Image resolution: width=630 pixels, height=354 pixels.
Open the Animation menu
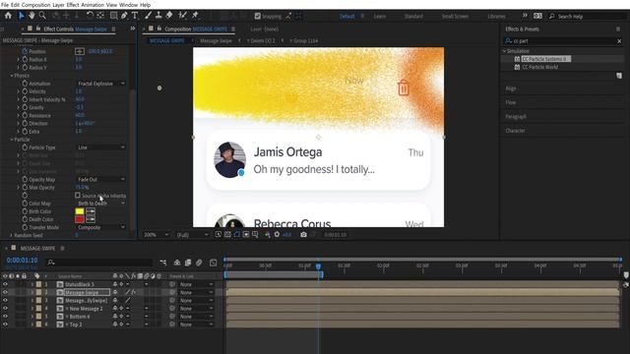[93, 5]
